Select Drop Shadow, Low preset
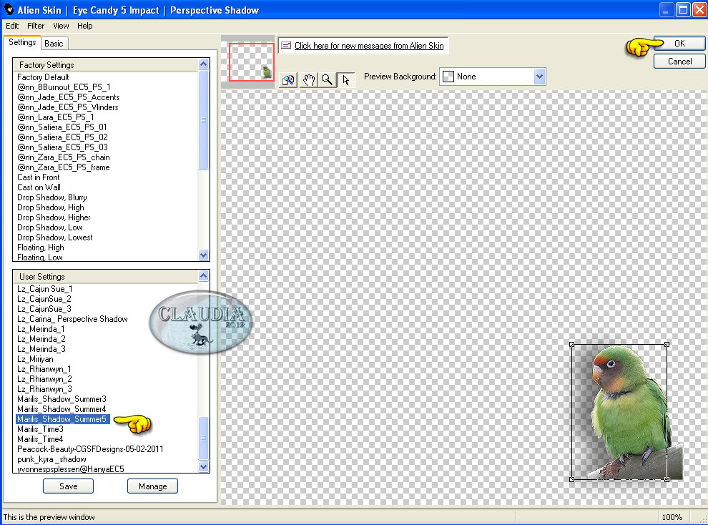The image size is (708, 525). click(x=49, y=227)
